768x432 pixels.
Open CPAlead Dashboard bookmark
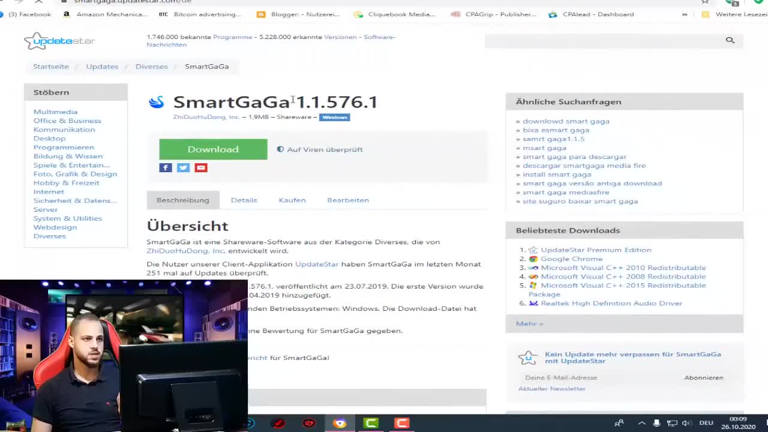point(591,14)
